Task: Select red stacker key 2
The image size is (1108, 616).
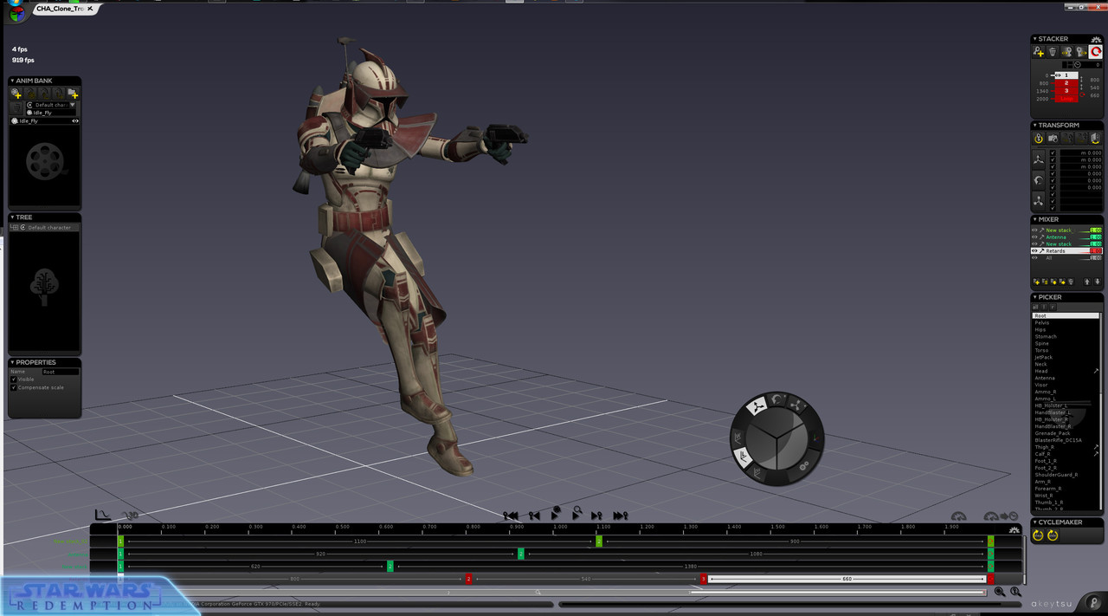Action: pos(1066,83)
